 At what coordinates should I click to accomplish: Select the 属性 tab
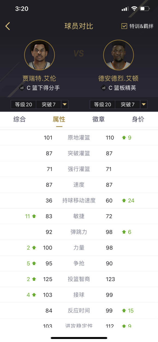tap(59, 119)
